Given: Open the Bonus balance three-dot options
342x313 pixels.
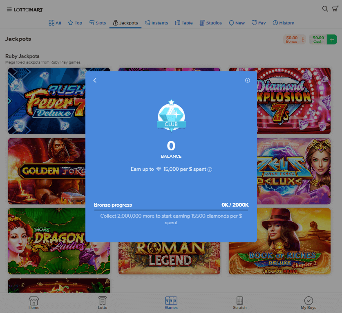Looking at the screenshot, I should (303, 40).
